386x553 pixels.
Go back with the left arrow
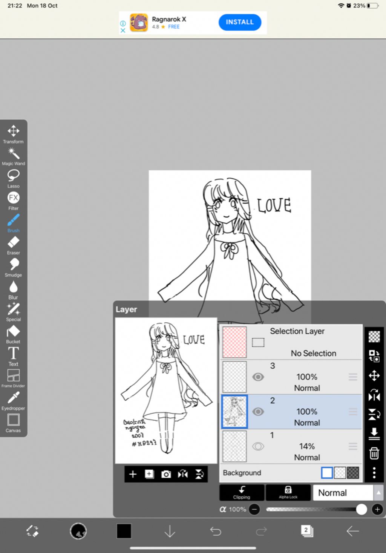click(x=353, y=531)
